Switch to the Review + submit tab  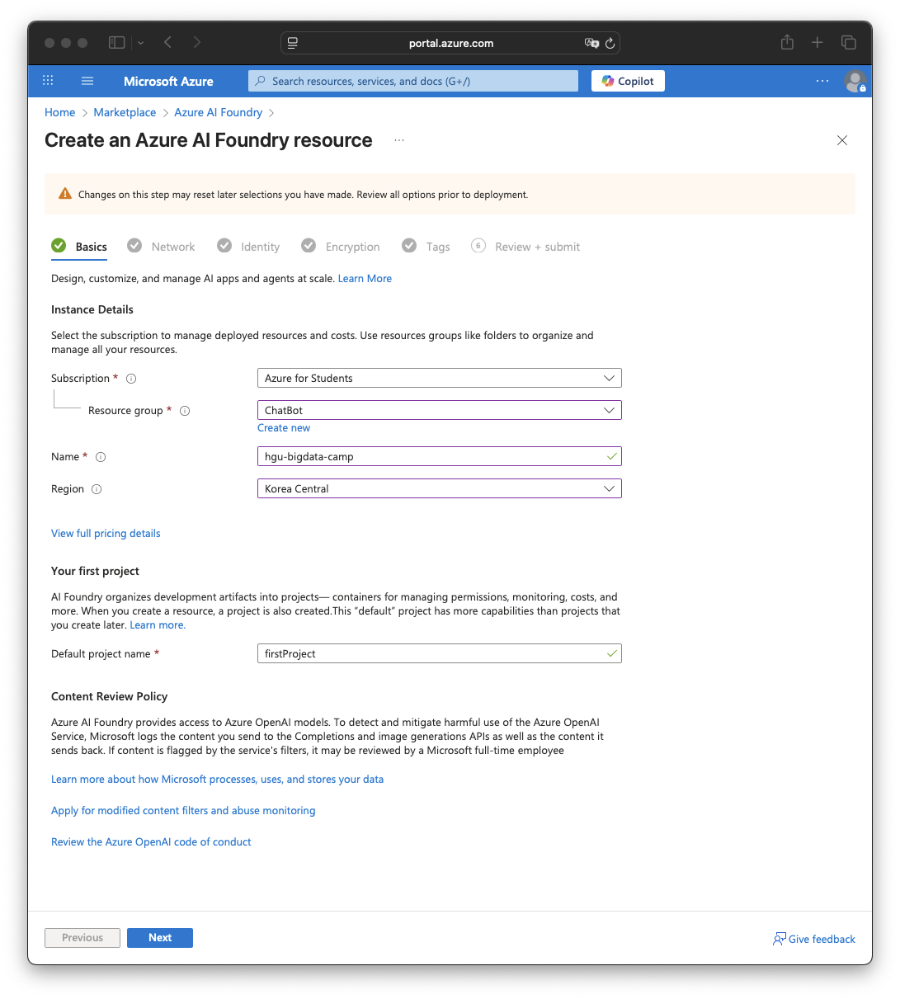(525, 247)
